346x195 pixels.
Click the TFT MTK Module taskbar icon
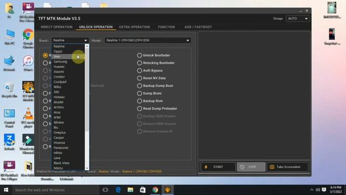point(168,190)
